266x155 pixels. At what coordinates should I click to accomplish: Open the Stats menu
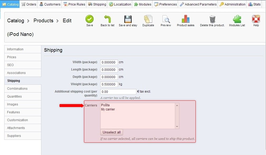[x=254, y=4]
